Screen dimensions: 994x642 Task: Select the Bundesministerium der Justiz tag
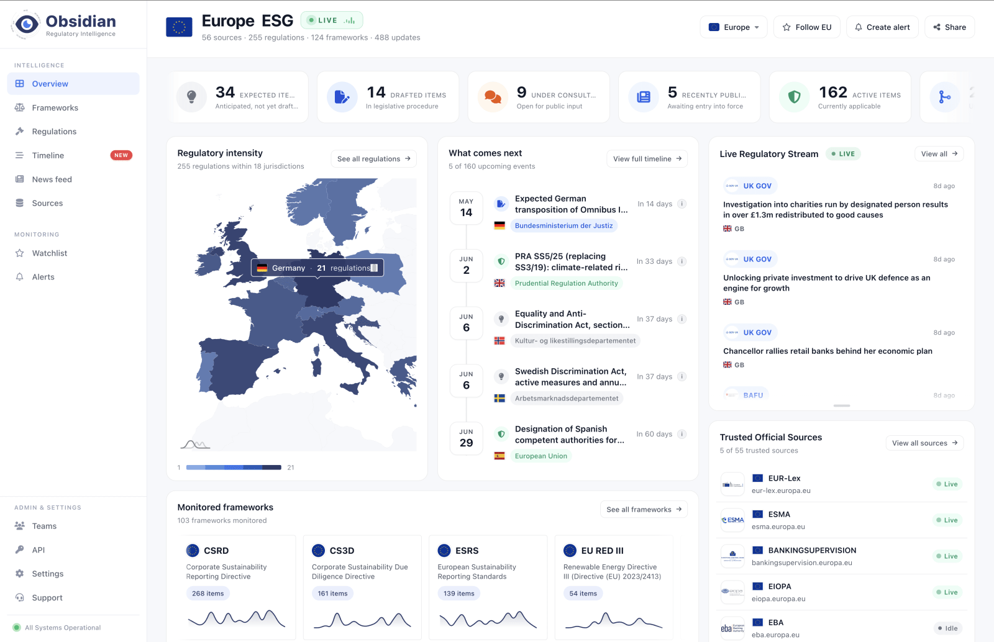pos(563,226)
